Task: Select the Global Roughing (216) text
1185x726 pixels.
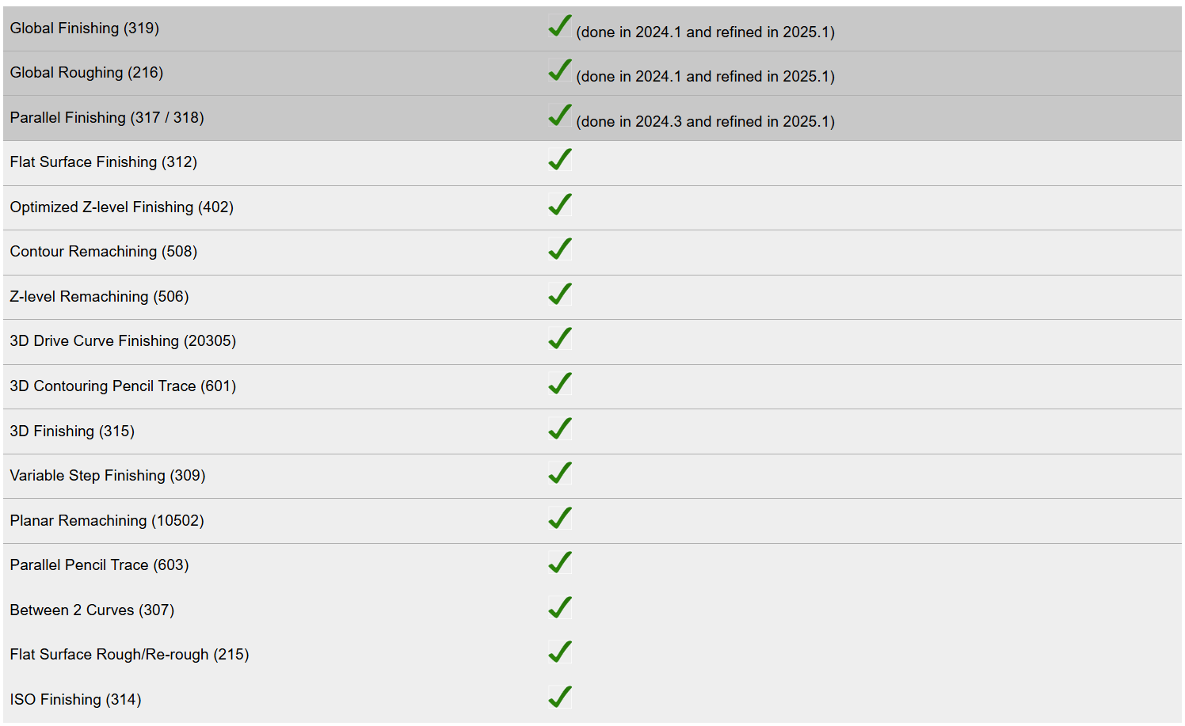Action: (x=86, y=73)
